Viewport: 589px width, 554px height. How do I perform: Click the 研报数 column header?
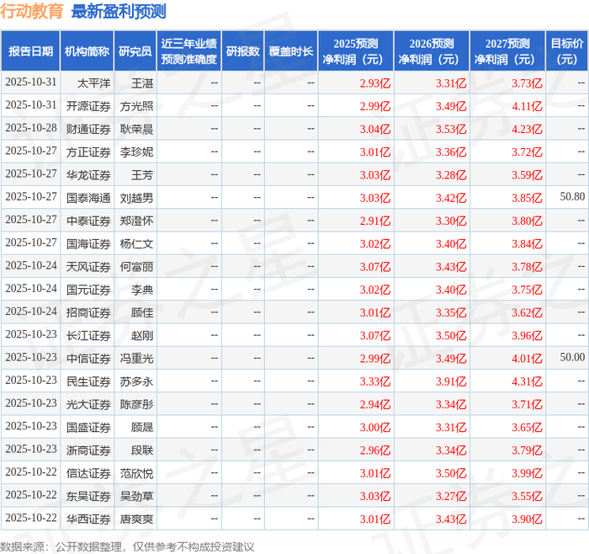point(242,51)
